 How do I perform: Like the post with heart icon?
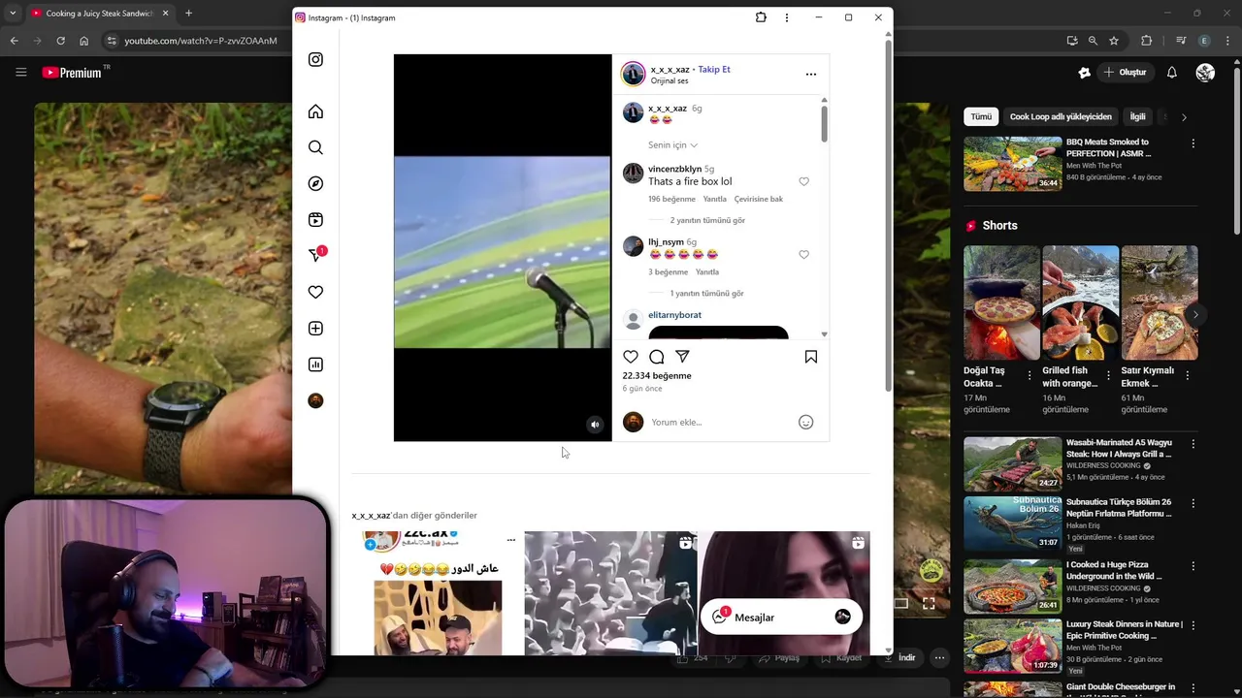(x=631, y=357)
